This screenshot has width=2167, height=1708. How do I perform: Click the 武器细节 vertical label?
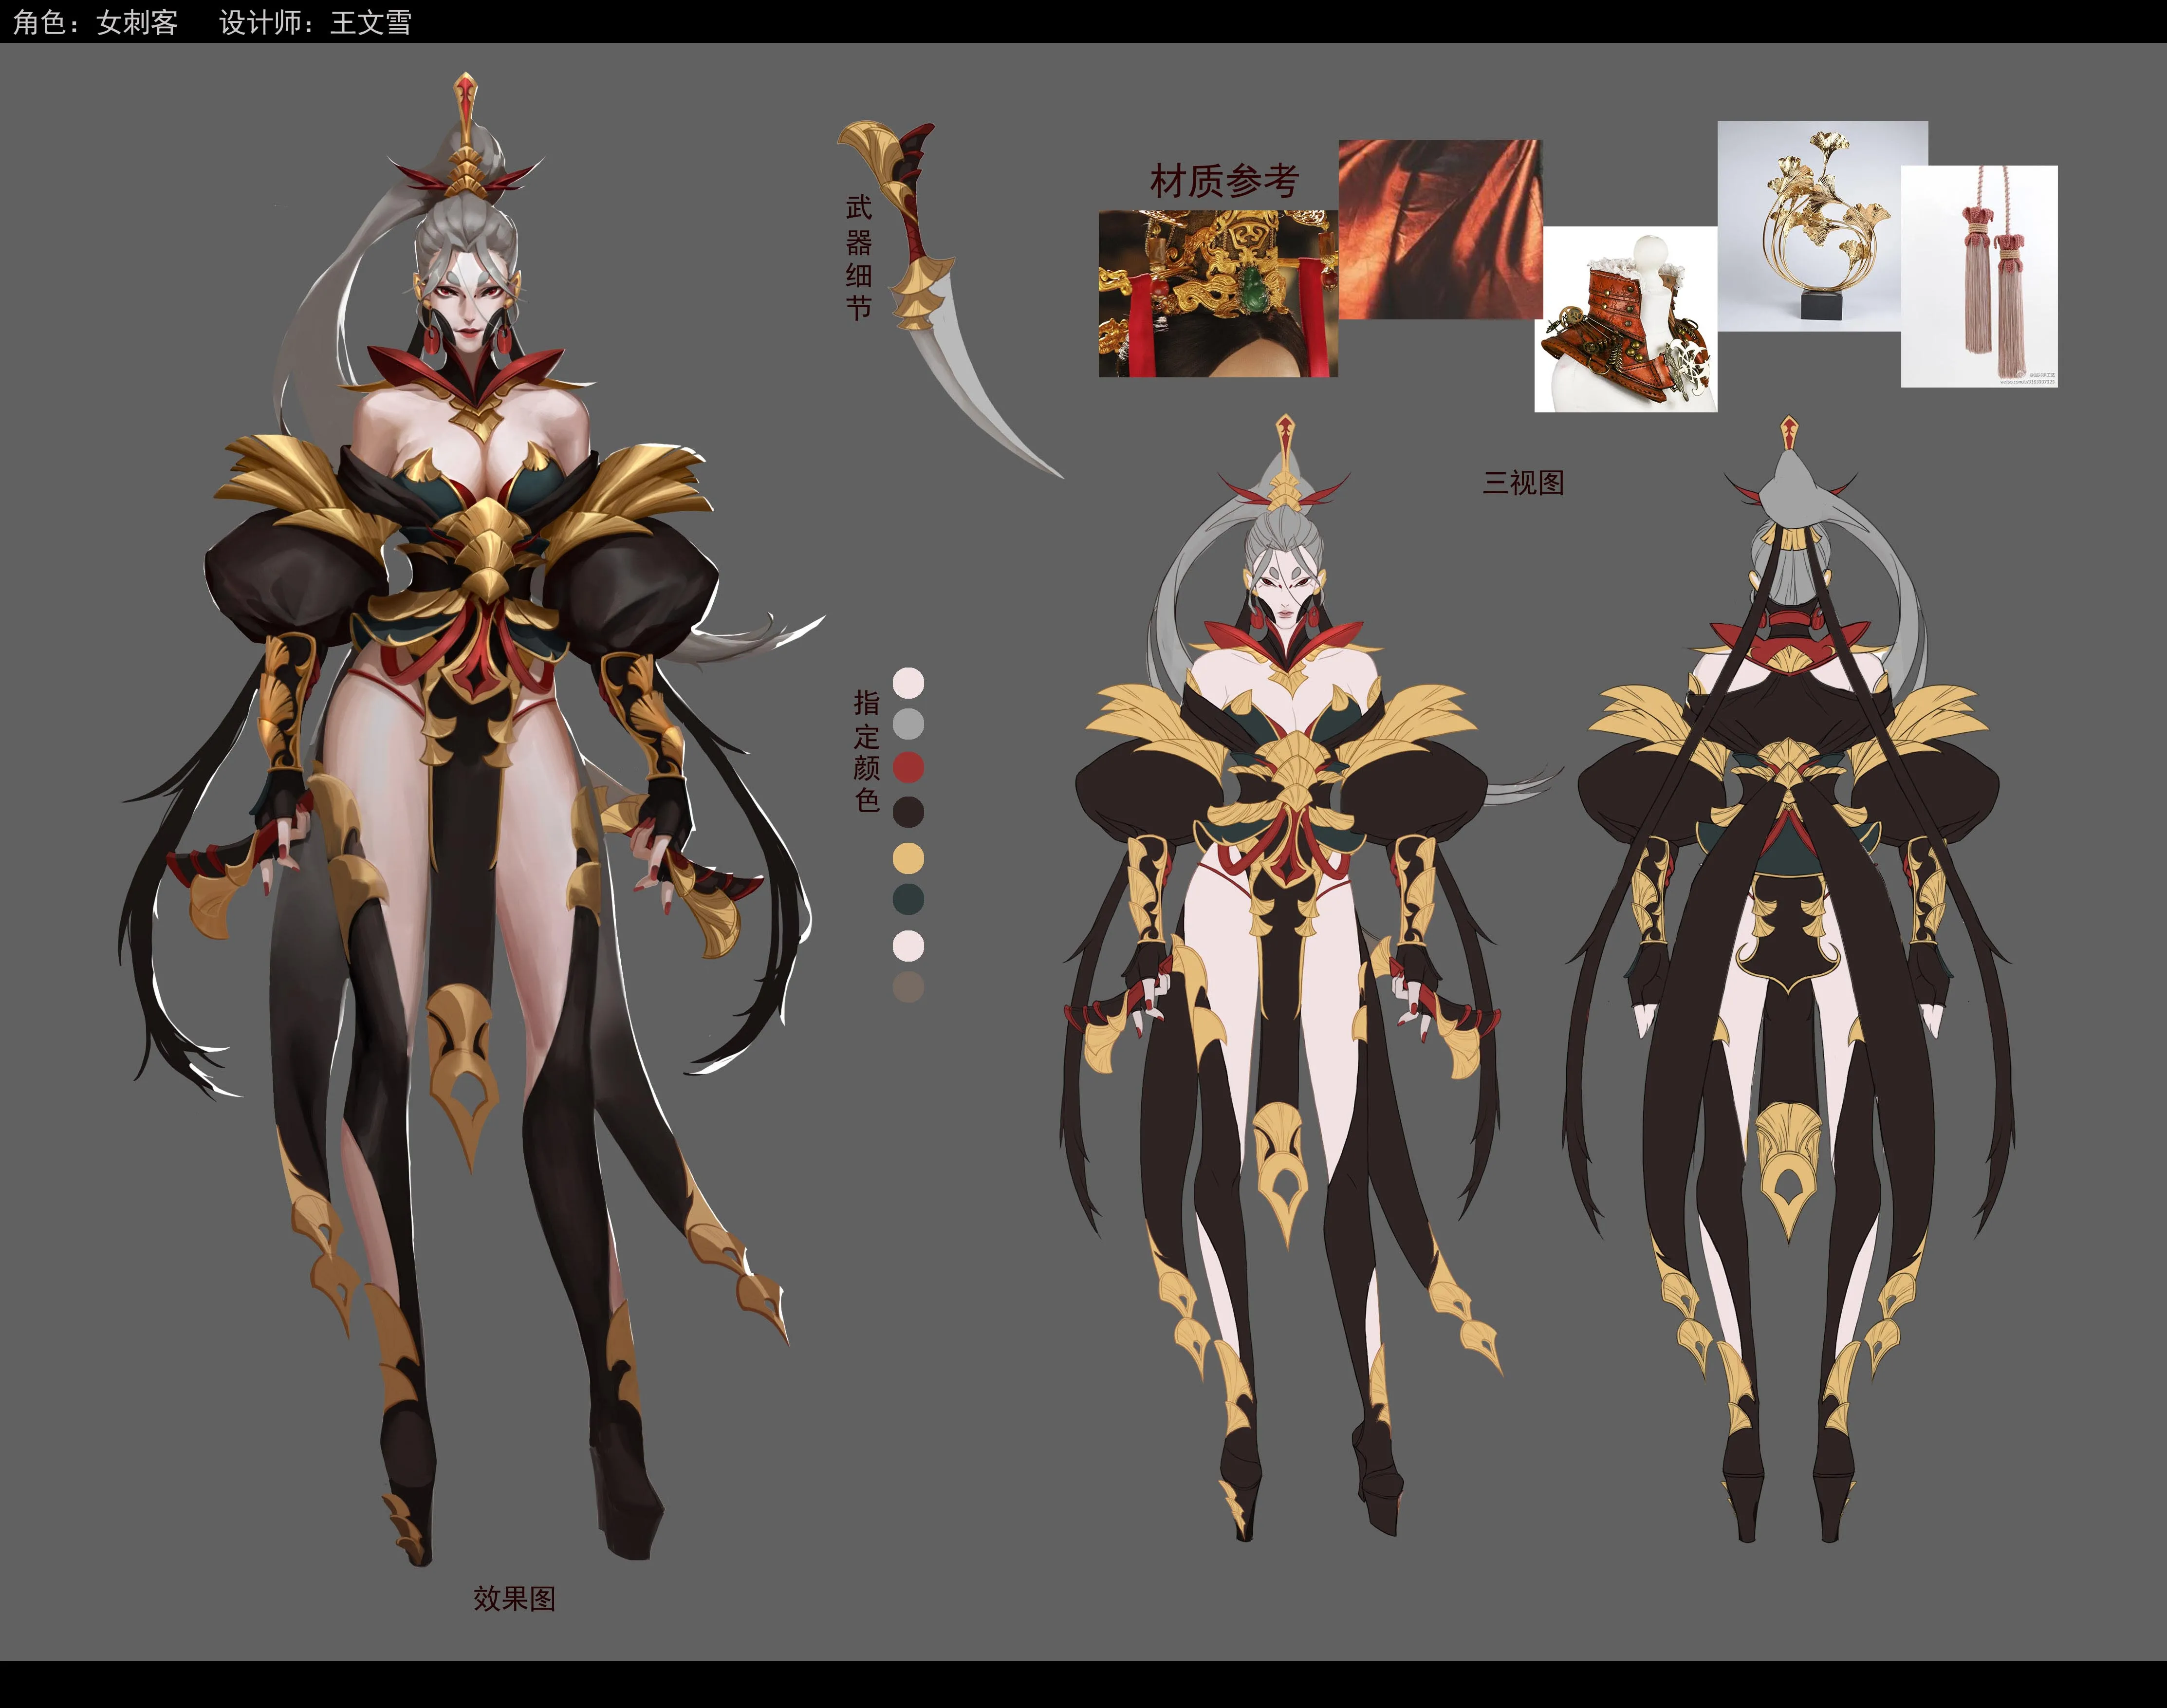[858, 258]
